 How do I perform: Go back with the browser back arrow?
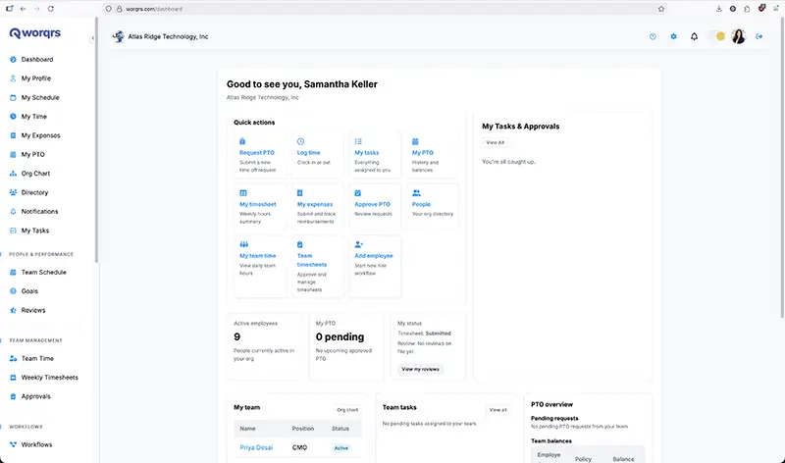[x=23, y=9]
